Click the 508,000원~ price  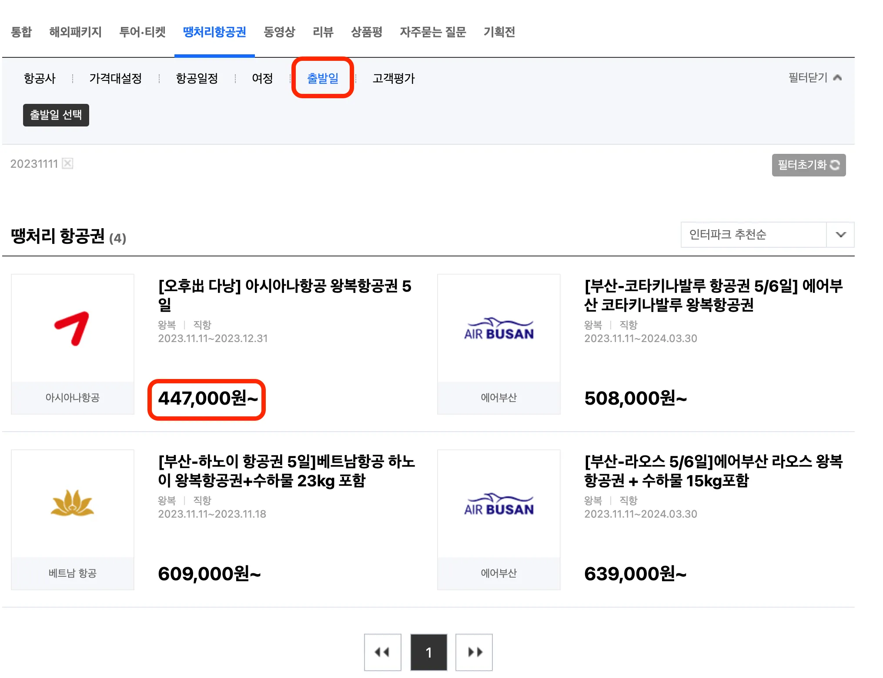pos(635,399)
